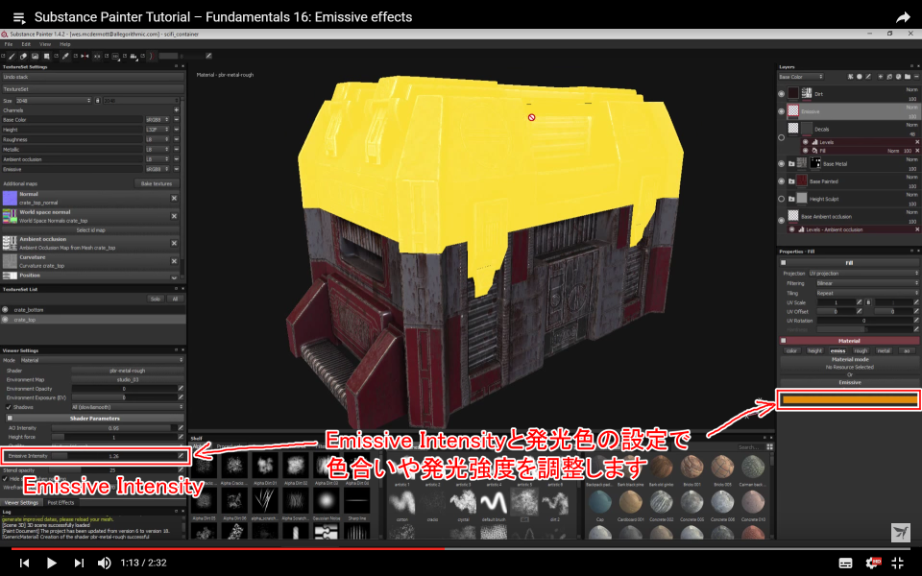Remove the Base Color channel
The height and width of the screenshot is (576, 922).
click(176, 120)
